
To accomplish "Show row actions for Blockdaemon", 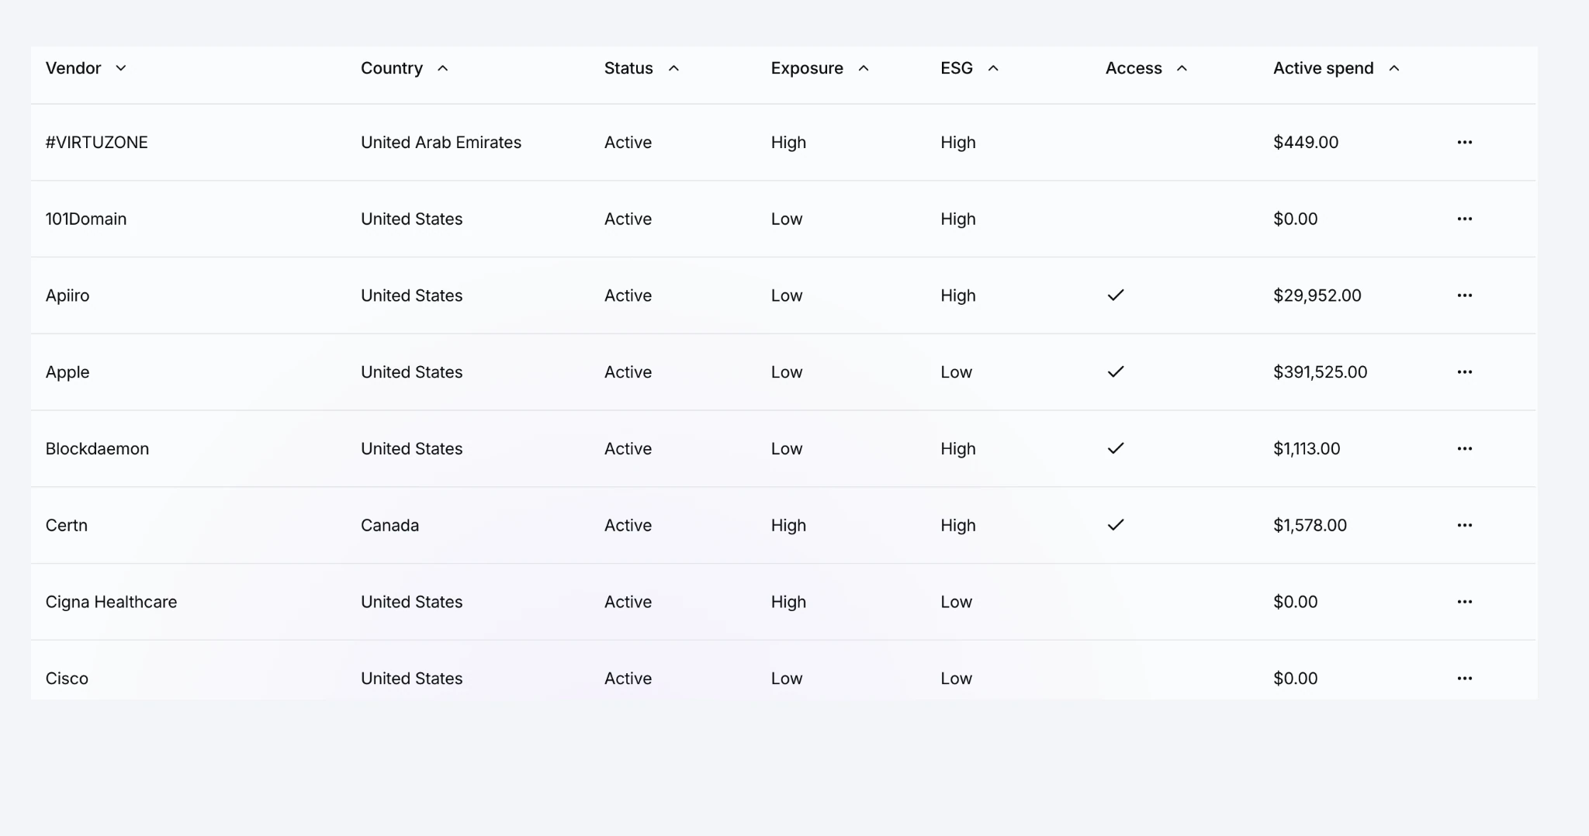I will [1464, 448].
